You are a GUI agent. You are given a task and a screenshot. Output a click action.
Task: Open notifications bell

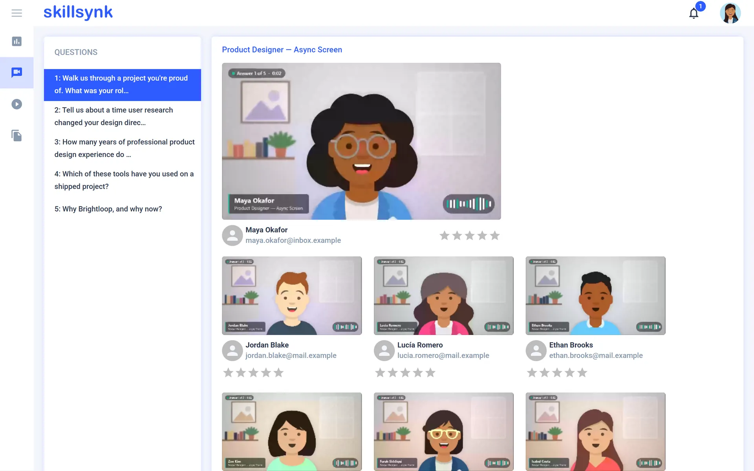click(694, 13)
